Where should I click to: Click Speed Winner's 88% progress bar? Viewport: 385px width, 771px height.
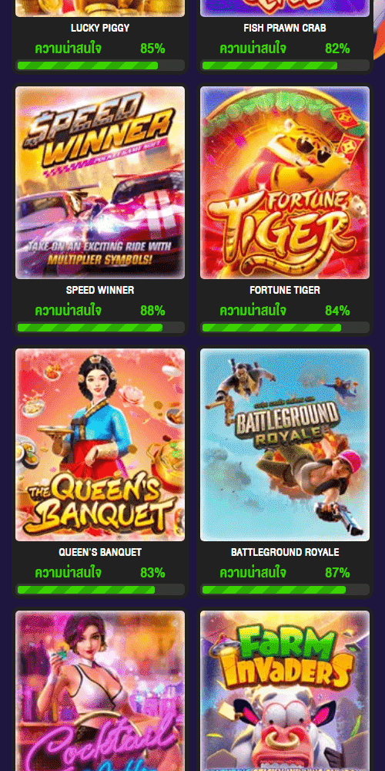[x=101, y=328]
